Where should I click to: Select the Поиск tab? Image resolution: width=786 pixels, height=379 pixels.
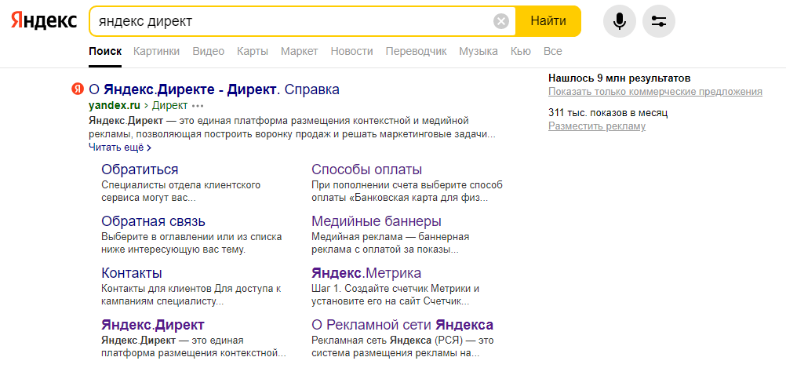(x=105, y=51)
